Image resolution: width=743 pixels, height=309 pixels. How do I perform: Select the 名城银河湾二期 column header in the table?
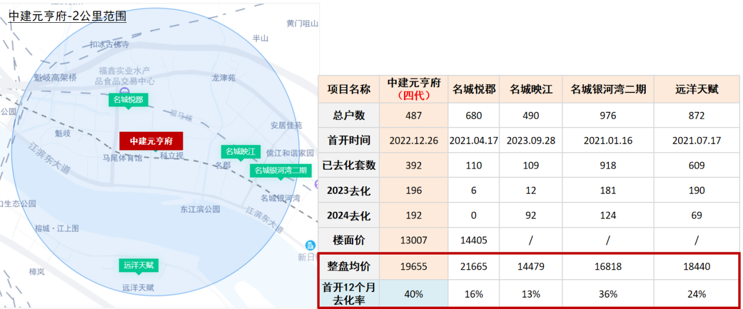(608, 89)
